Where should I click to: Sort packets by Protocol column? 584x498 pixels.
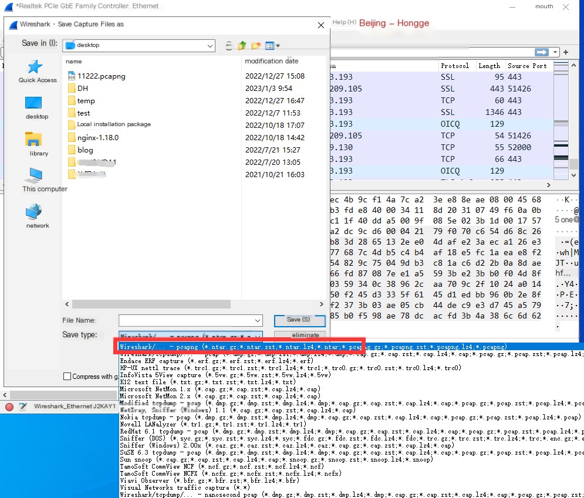pos(455,66)
